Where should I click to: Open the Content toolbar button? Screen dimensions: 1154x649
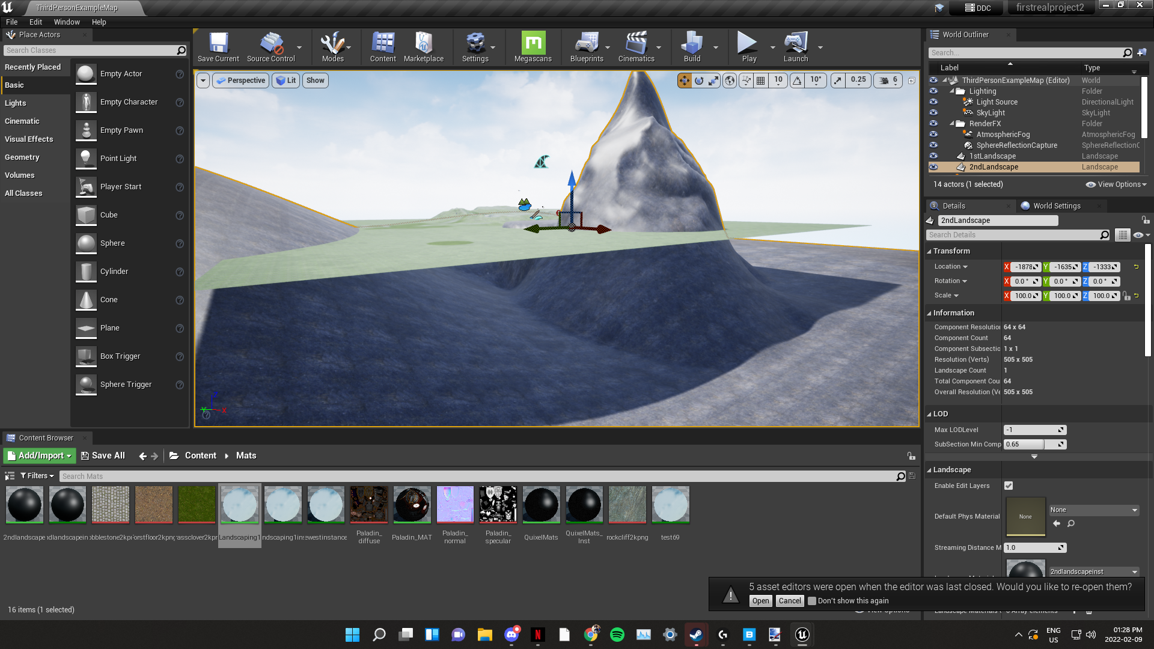pos(383,47)
